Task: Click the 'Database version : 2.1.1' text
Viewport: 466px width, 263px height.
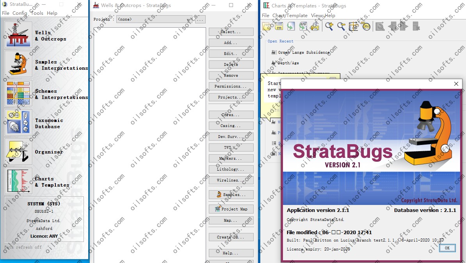Action: click(425, 210)
